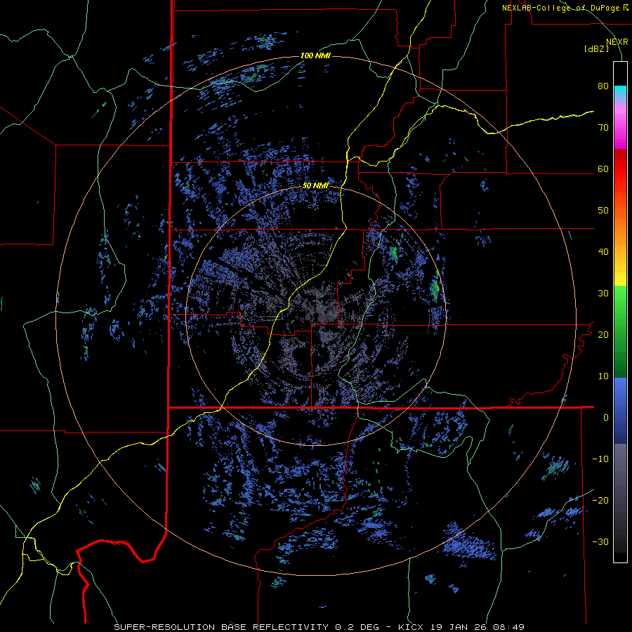Click the 70 value on the dBZ scale
This screenshot has width=632, height=632.
tap(603, 128)
